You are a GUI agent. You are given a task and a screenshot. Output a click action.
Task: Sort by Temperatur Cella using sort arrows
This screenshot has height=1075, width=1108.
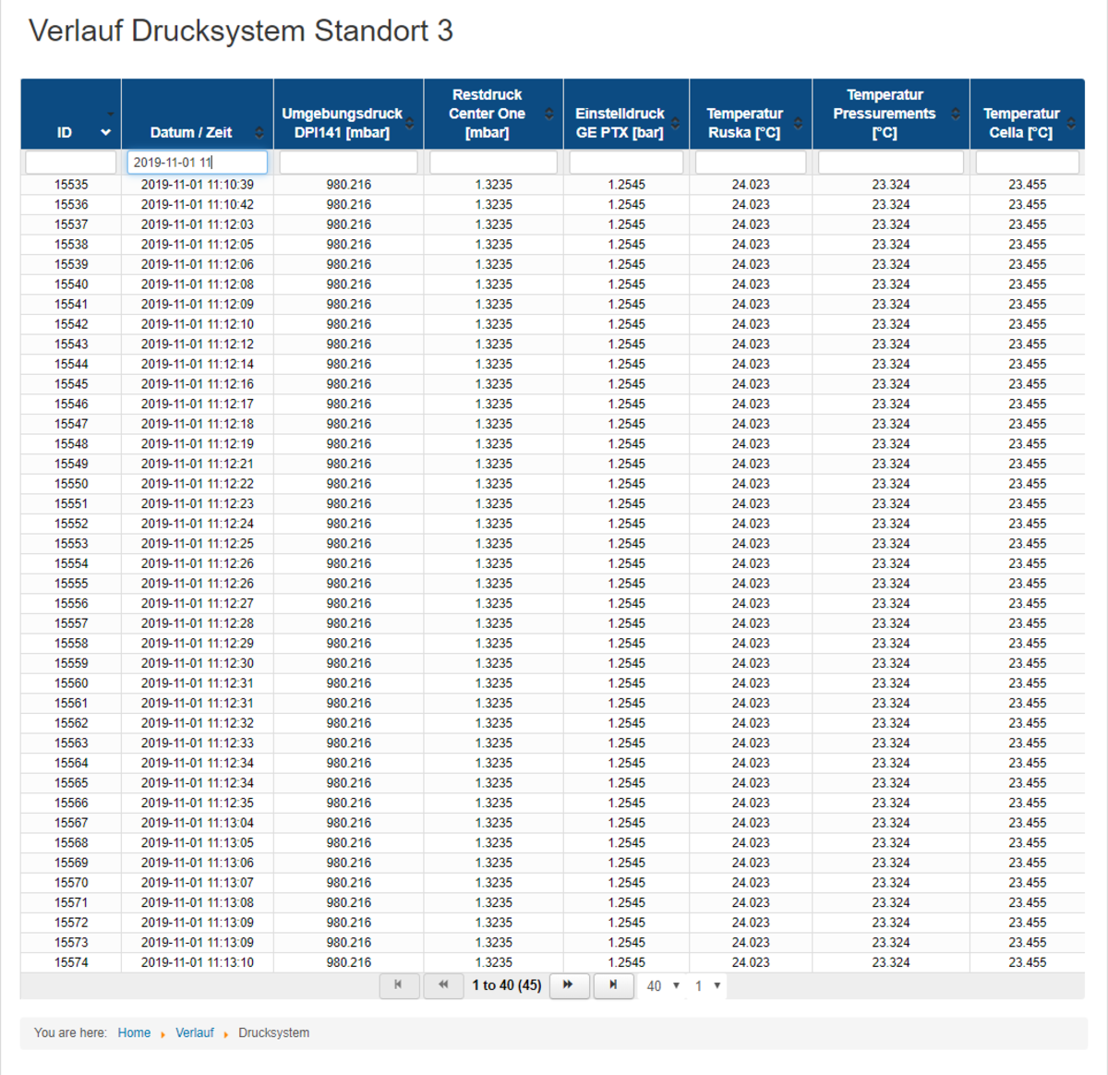pyautogui.click(x=1071, y=123)
